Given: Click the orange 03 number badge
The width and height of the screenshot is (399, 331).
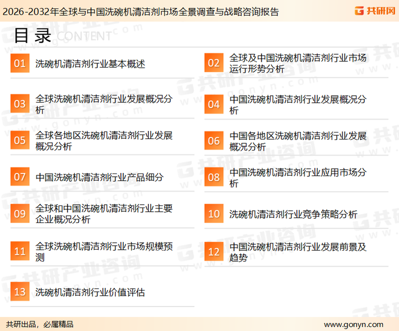Looking at the screenshot, I should click(x=20, y=104).
